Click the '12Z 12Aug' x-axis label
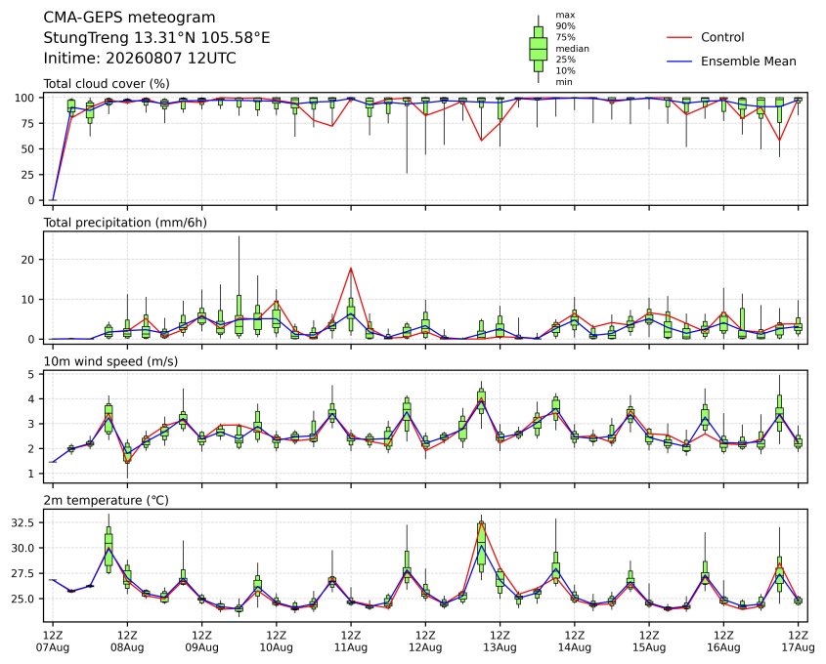 coord(425,642)
